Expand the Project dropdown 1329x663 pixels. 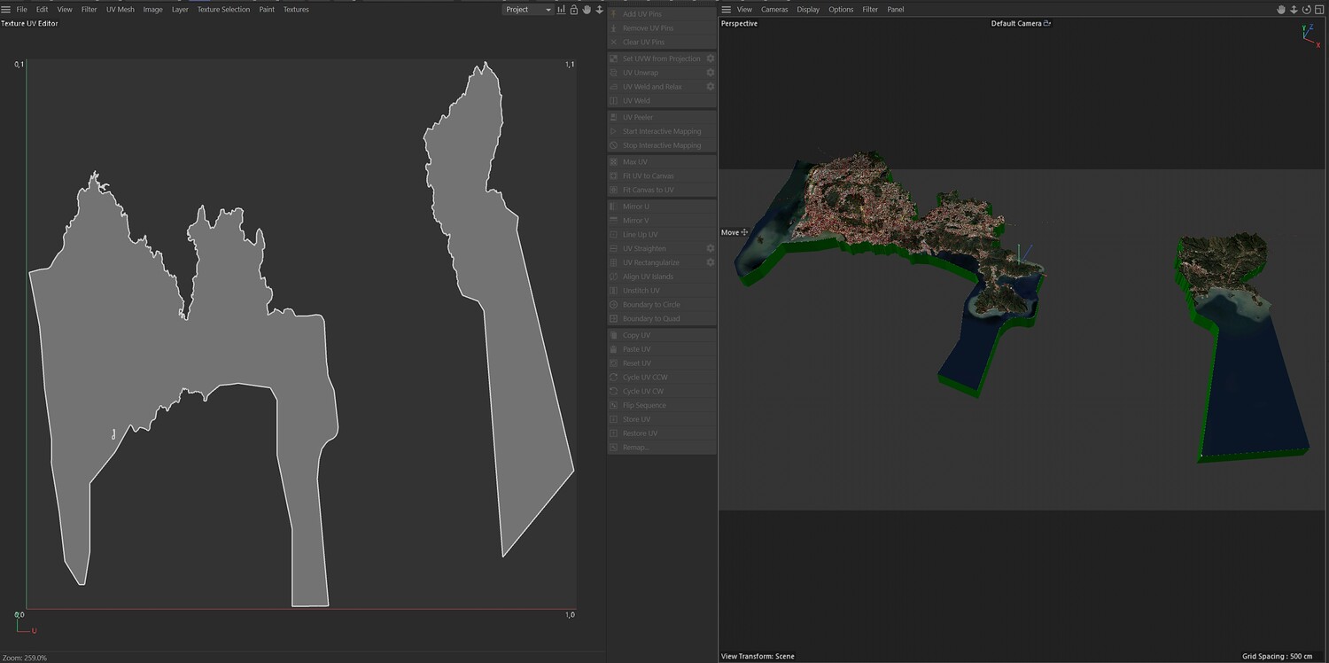click(528, 10)
